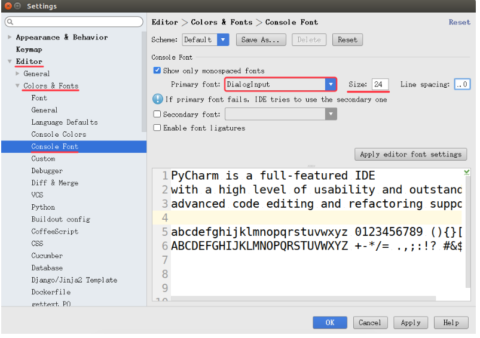Click the Cancel button

pos(370,322)
